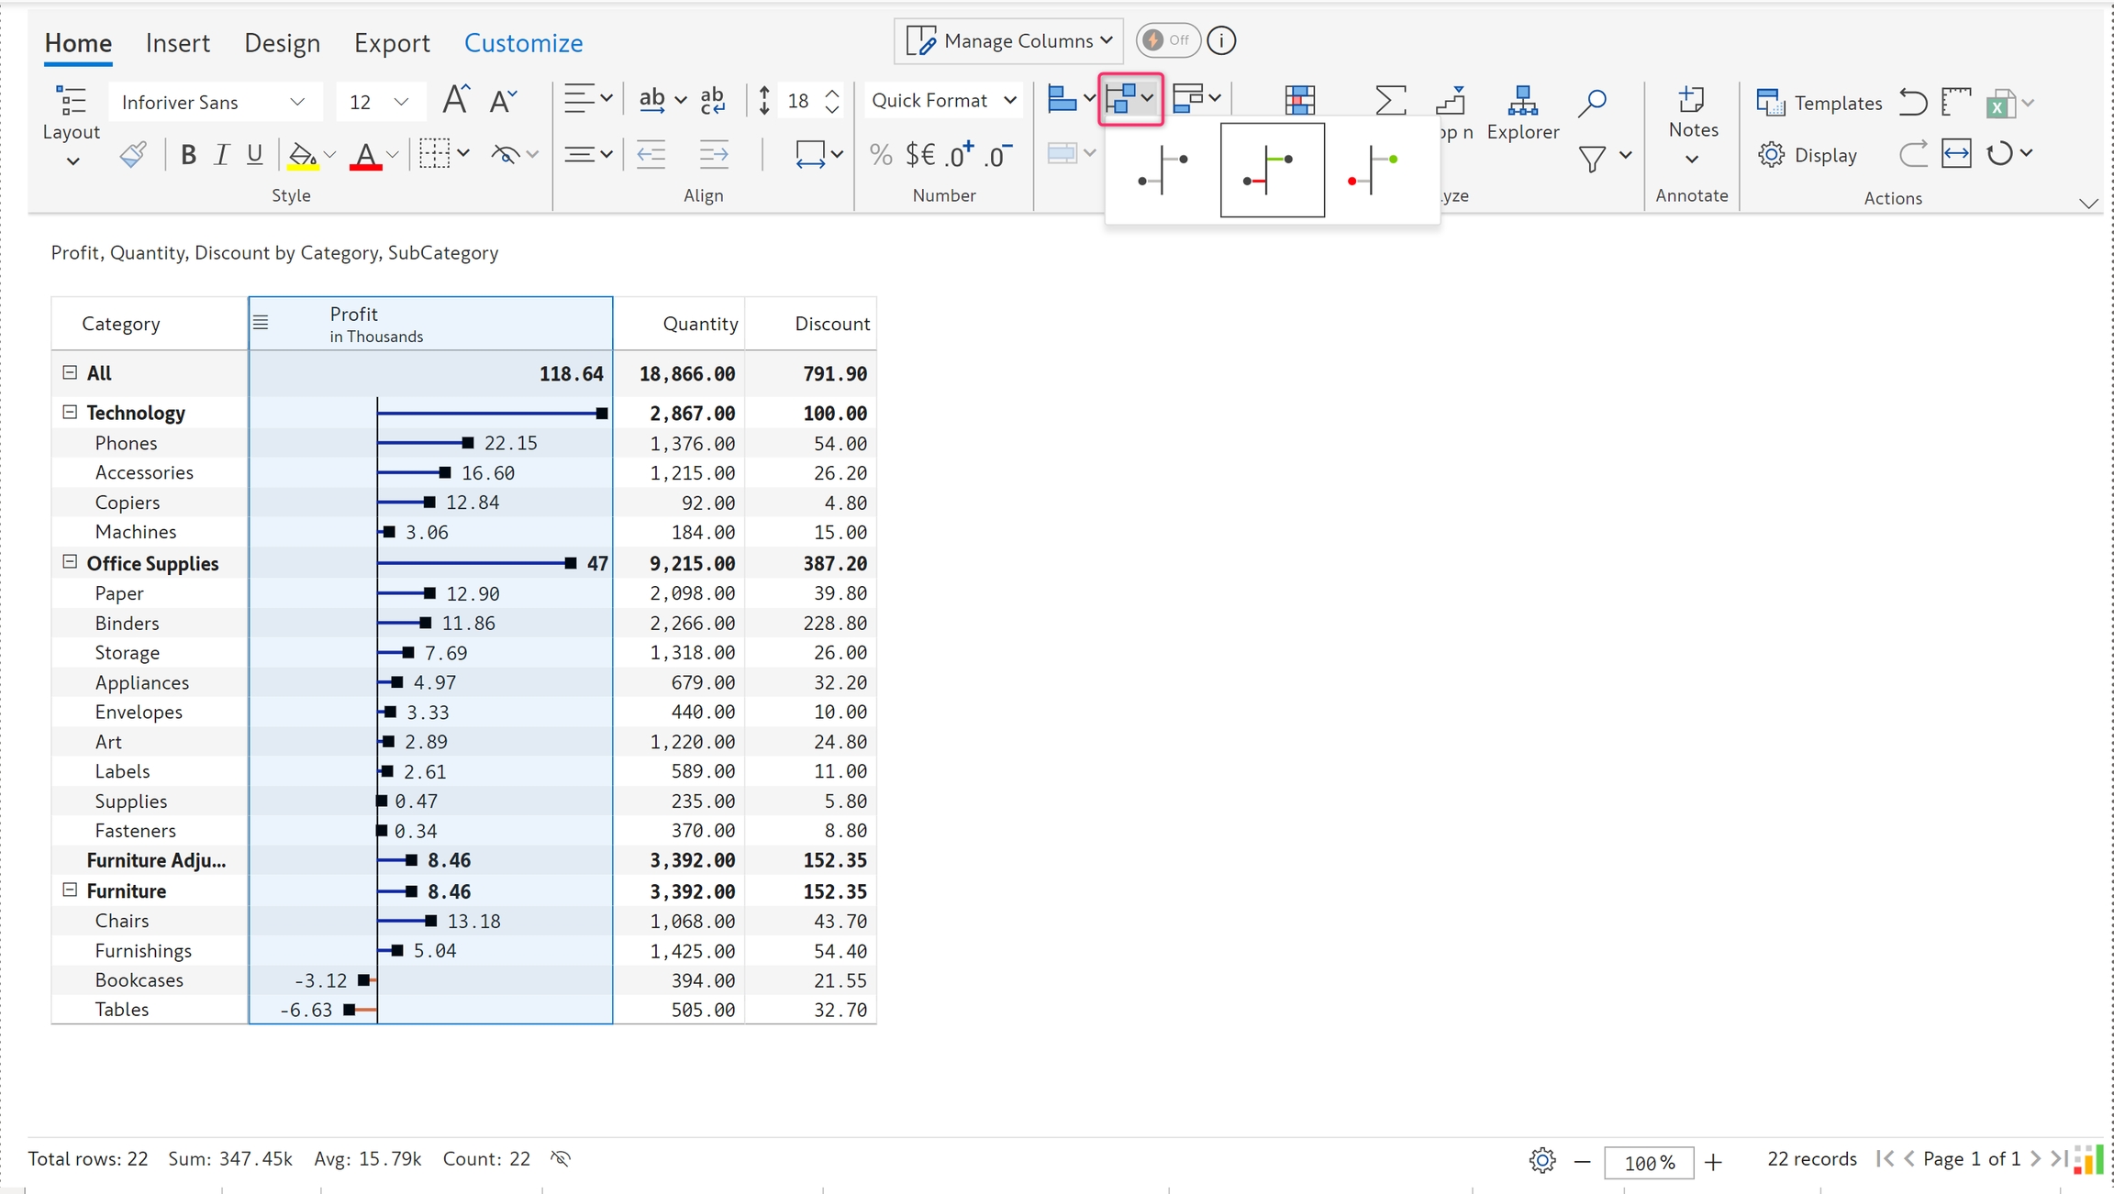2114x1194 pixels.
Task: Open the Export tab
Action: [x=392, y=43]
